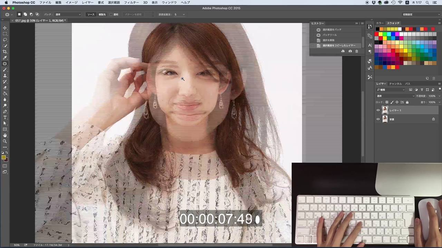Click the 拡散 value field
This screenshot has width=442, height=248.
179,14
